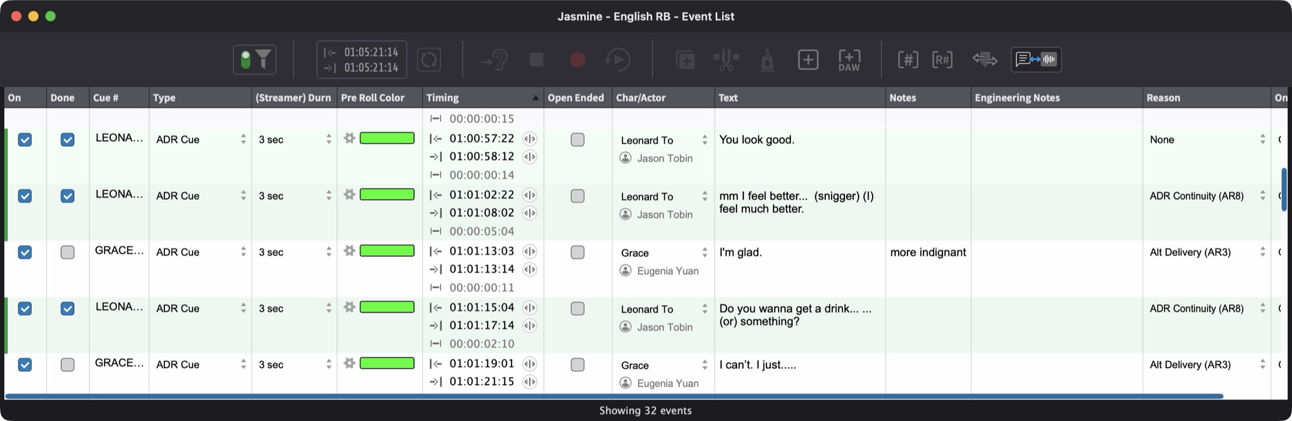This screenshot has width=1292, height=421.
Task: Uncheck Done for "You look good." row
Action: click(x=68, y=140)
